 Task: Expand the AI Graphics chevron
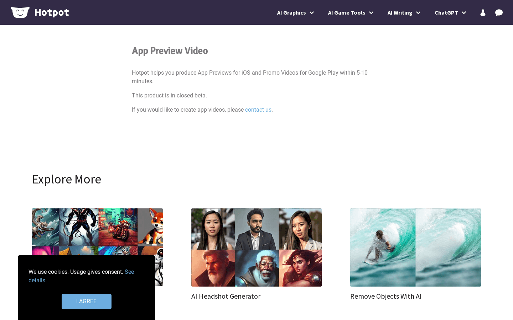[x=312, y=13]
